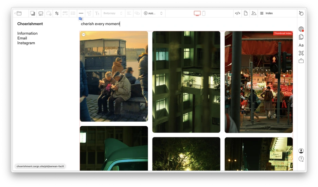Viewport: 318px width, 187px height.
Task: Click the bulleted list icon
Action: pyautogui.click(x=73, y=13)
